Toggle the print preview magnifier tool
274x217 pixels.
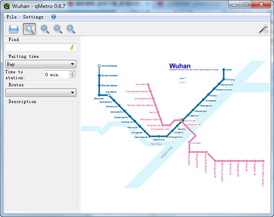click(x=29, y=29)
